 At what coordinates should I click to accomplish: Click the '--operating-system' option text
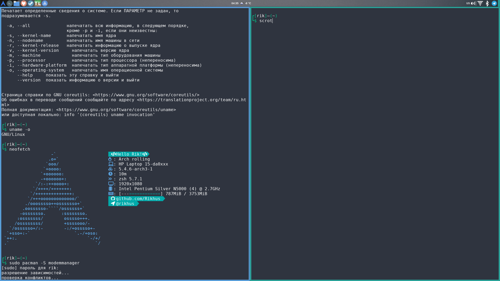coord(41,70)
